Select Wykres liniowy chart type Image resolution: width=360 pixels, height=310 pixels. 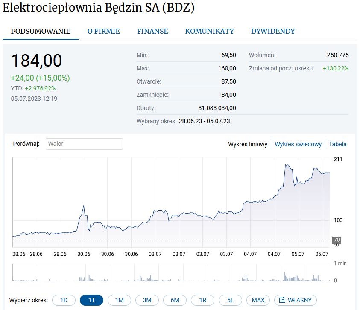coord(248,144)
